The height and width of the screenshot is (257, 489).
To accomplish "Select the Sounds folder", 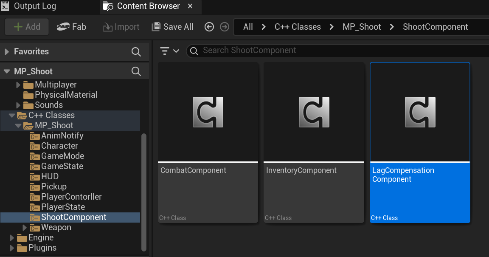I will 43,105.
